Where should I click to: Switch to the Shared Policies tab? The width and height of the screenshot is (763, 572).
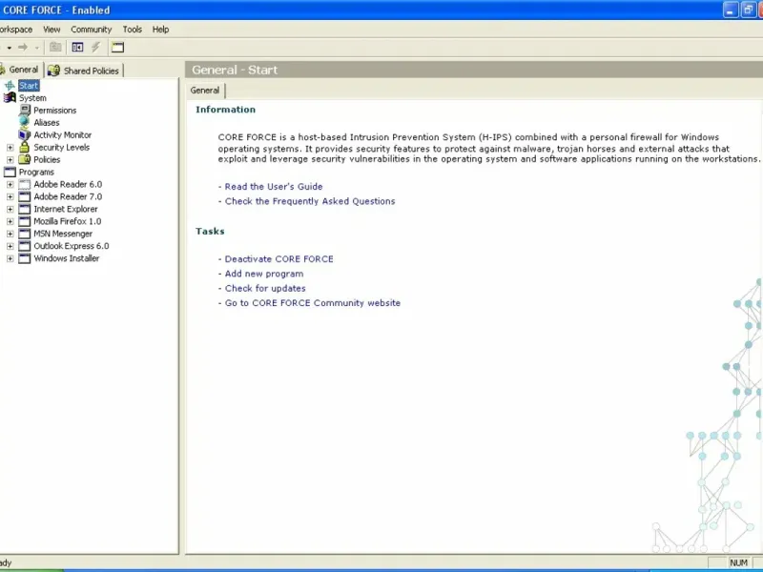pos(85,71)
